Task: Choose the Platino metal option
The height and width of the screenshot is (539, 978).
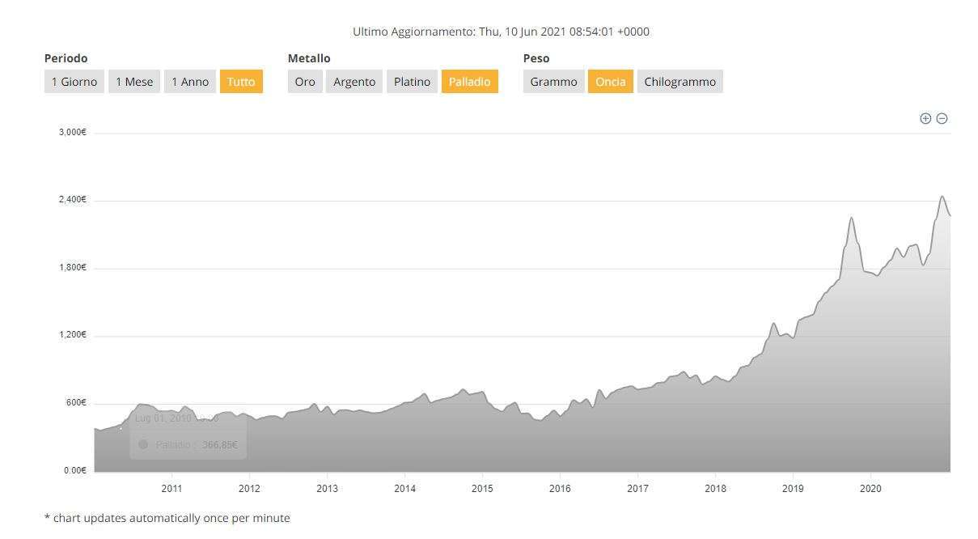Action: tap(412, 82)
